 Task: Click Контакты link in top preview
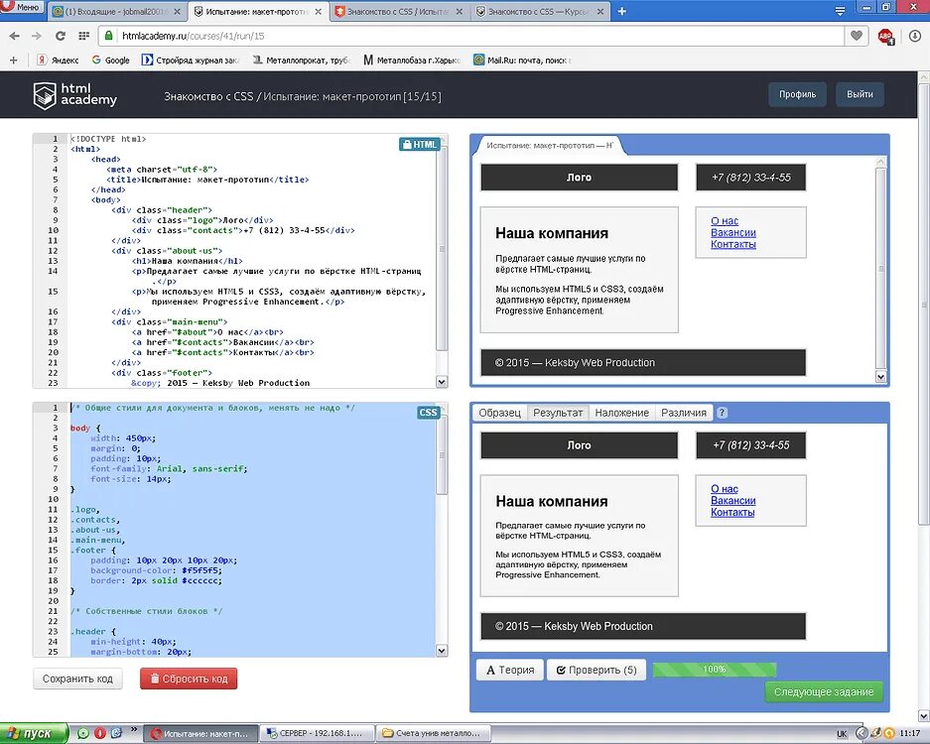[733, 244]
